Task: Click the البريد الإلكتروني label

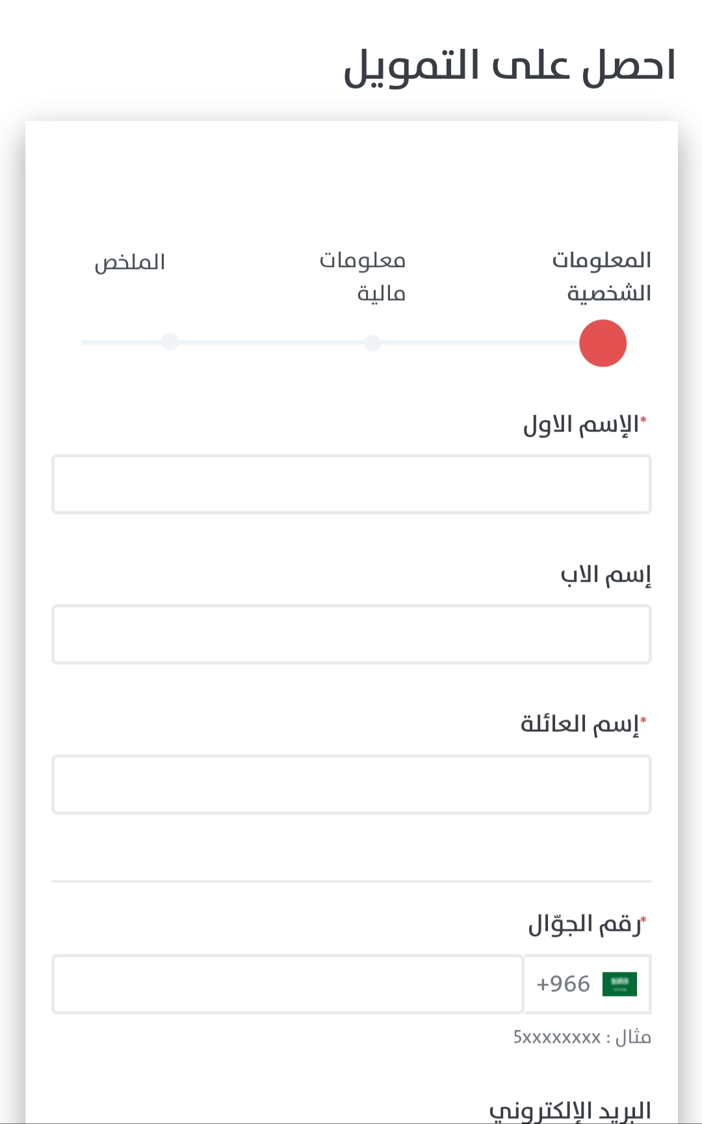Action: pyautogui.click(x=570, y=1110)
